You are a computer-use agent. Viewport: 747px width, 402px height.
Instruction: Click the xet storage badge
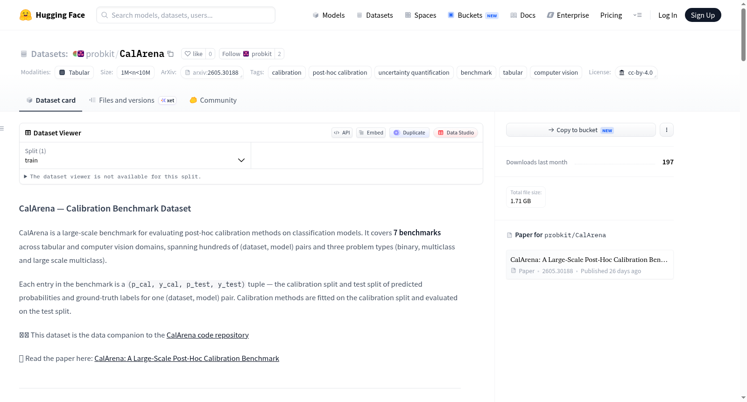coord(168,100)
